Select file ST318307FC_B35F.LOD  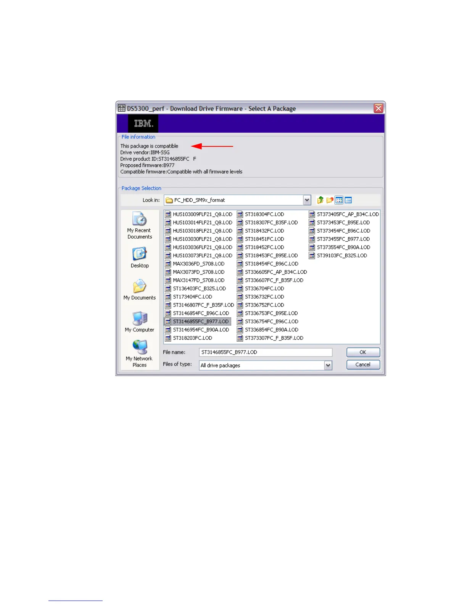coord(267,223)
